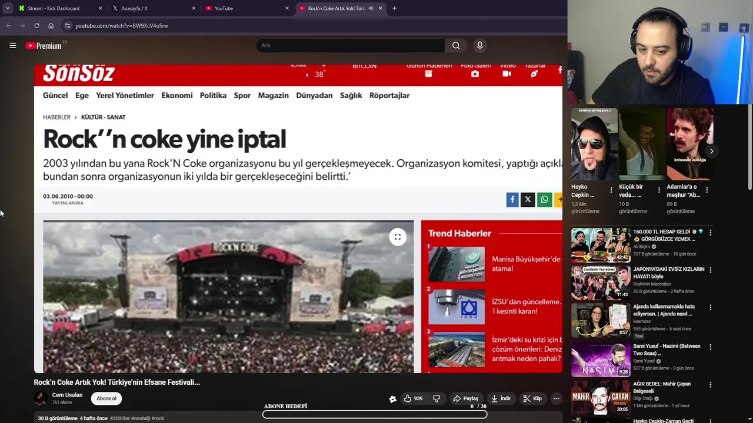Open 160.000 TL HESAP GELDİ video thumbnail

point(600,245)
